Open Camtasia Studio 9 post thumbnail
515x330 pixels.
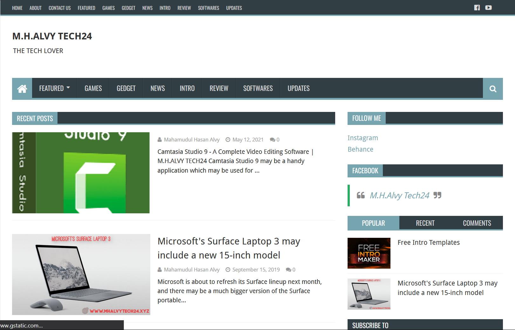pos(81,173)
